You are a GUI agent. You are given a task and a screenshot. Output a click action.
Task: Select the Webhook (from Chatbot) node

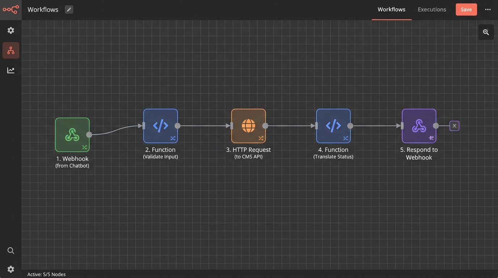(x=72, y=135)
